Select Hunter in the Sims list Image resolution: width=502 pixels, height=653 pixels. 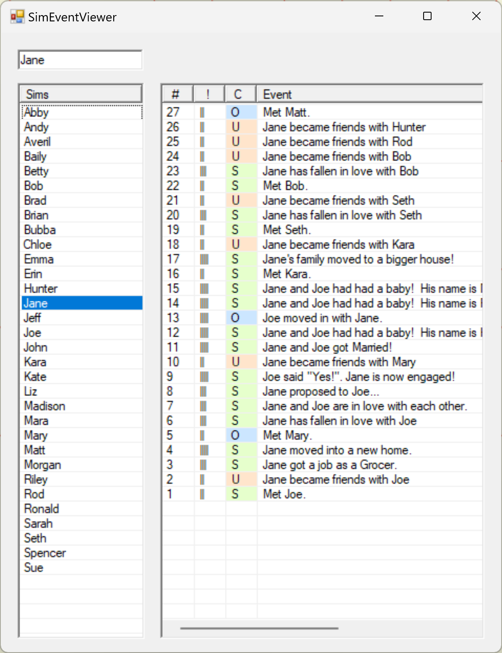pyautogui.click(x=82, y=288)
